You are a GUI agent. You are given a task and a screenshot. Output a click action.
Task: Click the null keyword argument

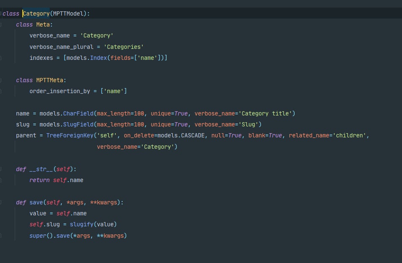tap(218, 136)
